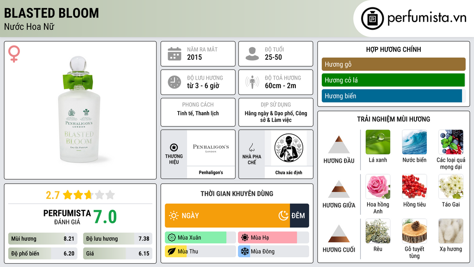
Task: Click the age range value 25-50
Action: point(273,57)
